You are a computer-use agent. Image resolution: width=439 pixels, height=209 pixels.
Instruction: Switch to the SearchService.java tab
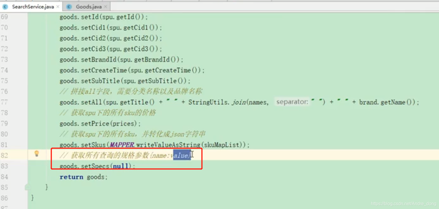[x=33, y=7]
